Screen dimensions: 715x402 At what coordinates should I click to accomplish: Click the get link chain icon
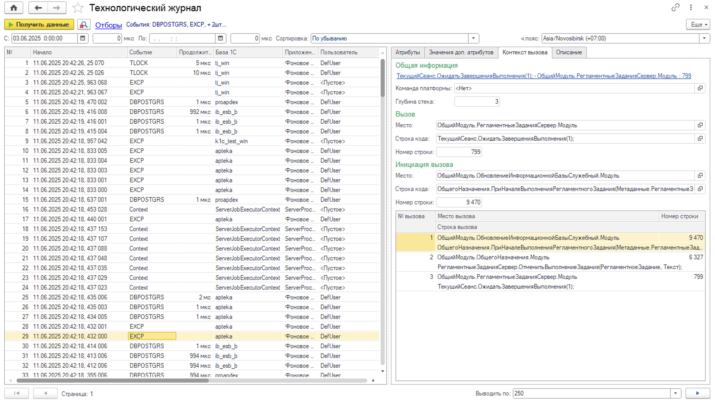675,7
